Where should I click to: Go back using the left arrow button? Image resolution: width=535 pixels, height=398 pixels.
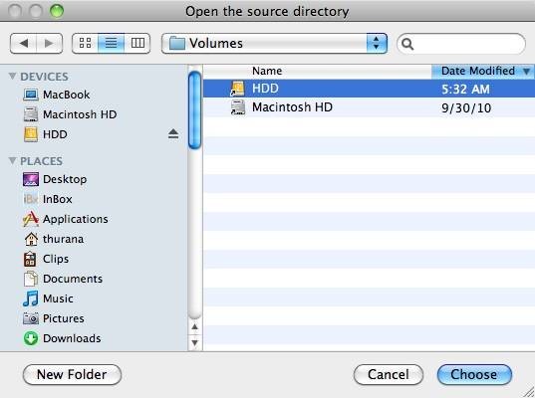(x=23, y=43)
